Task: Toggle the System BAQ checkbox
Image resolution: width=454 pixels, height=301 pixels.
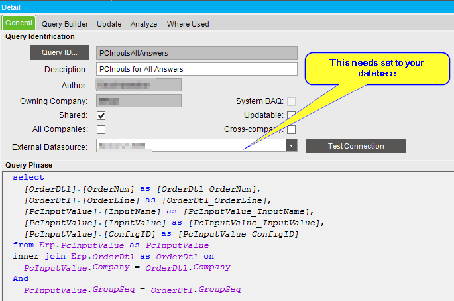Action: 291,101
